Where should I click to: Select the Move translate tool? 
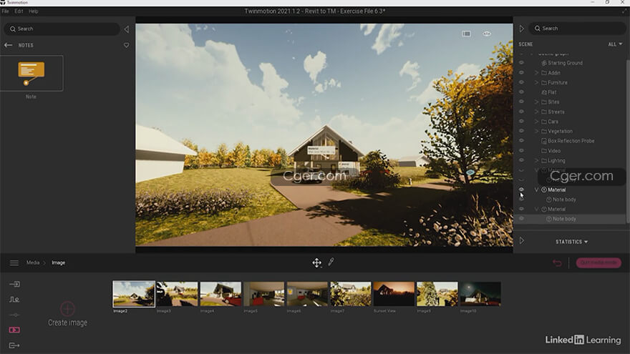pyautogui.click(x=316, y=263)
